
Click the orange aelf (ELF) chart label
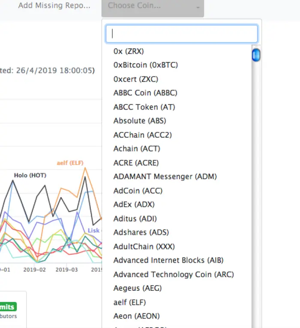[x=70, y=163]
